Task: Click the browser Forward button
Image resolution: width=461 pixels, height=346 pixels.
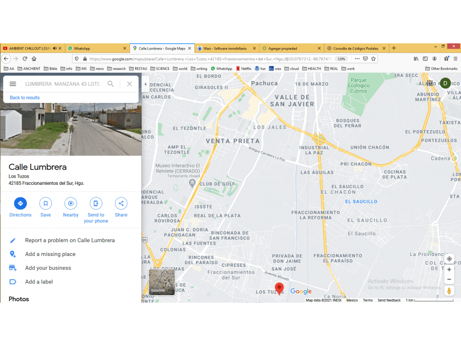Action: pos(16,58)
